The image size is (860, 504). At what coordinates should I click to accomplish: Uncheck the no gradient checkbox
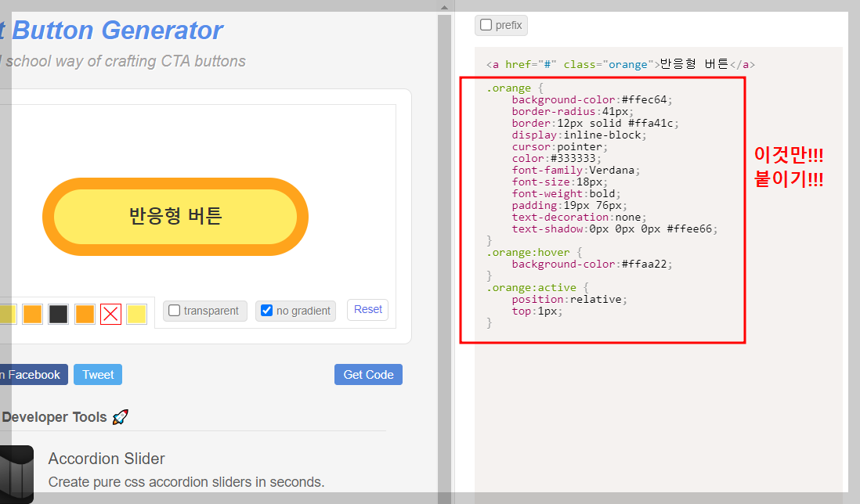[266, 311]
